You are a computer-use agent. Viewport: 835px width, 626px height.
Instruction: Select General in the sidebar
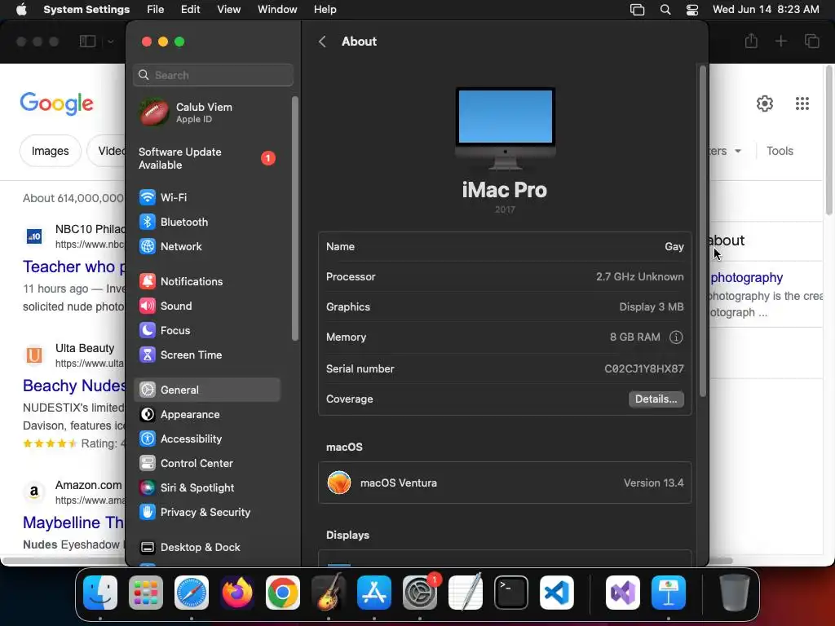[206, 390]
